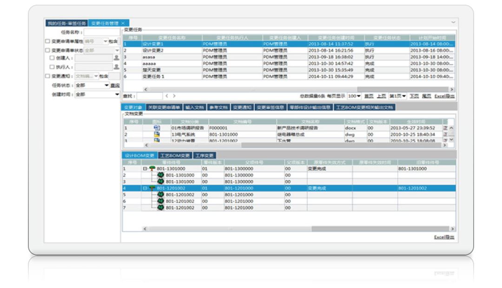Click the tree icon in selected row 801-1201002
This screenshot has width=502, height=288.
(152, 189)
